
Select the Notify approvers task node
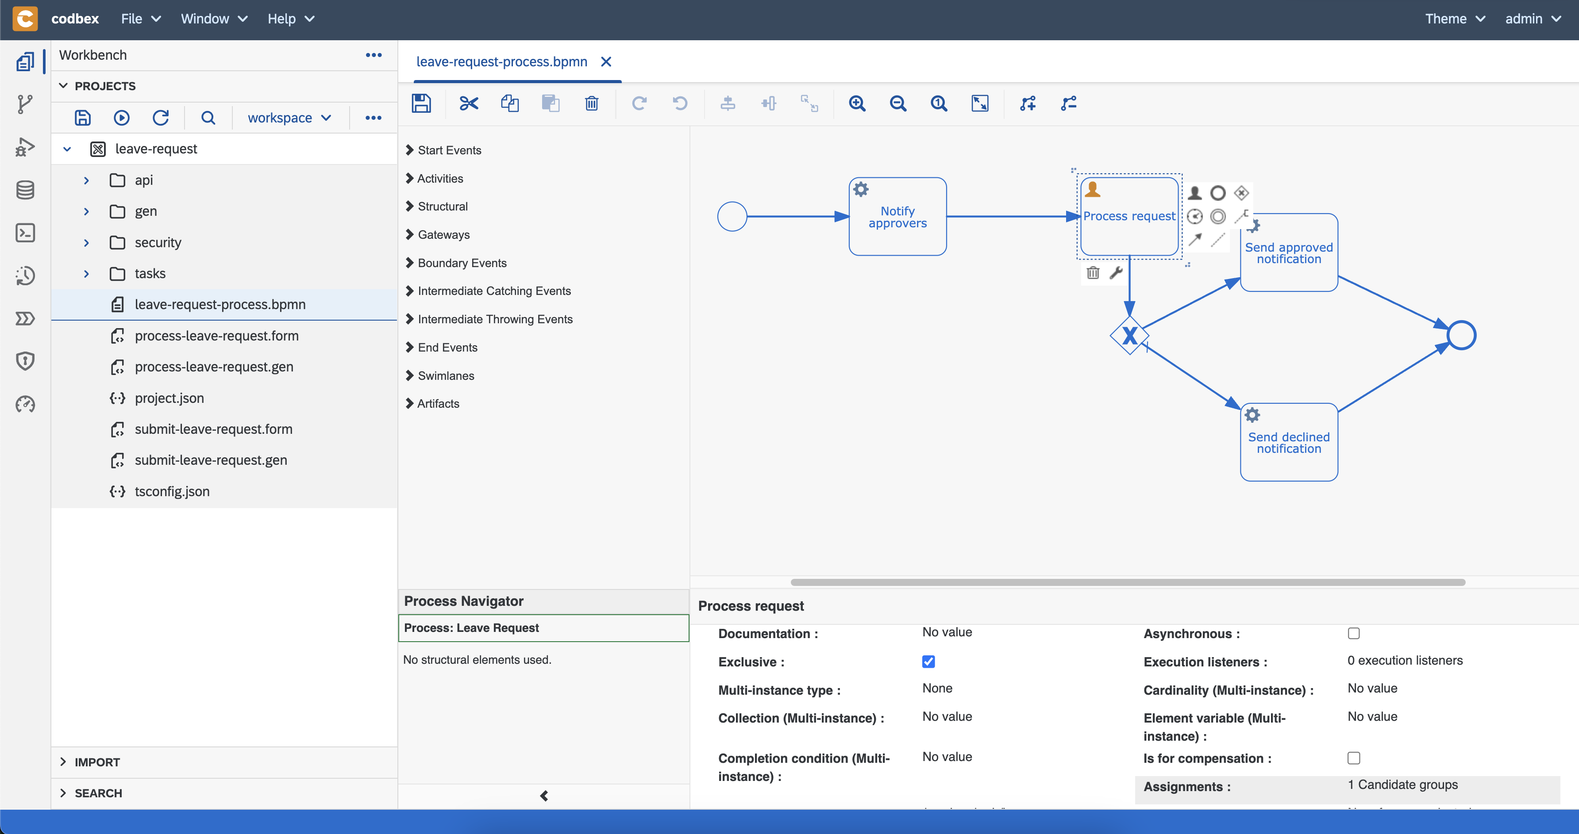click(897, 216)
